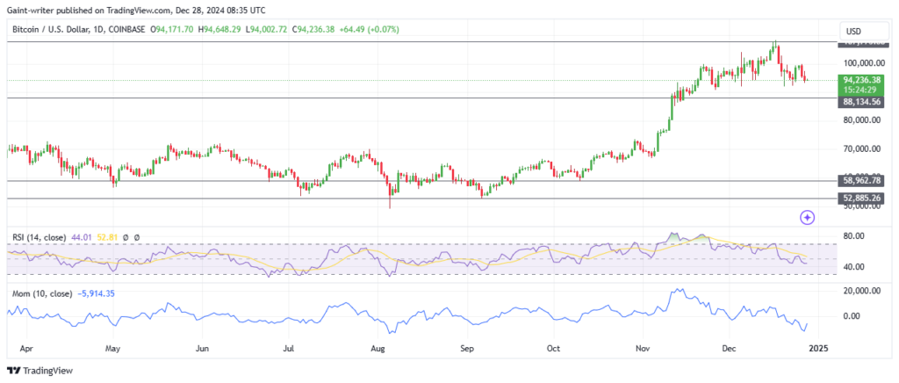This screenshot has width=899, height=383.
Task: Click the purple event icon on chart
Action: [808, 218]
